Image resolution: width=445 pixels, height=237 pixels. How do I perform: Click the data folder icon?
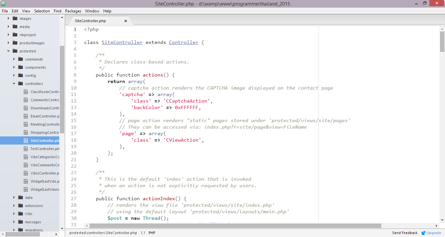coord(21,198)
